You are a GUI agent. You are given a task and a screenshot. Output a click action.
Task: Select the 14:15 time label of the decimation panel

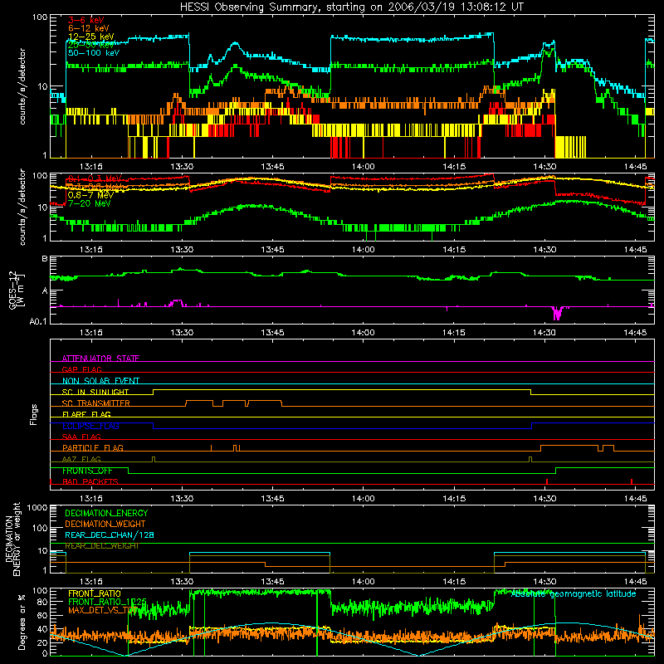[x=454, y=581]
